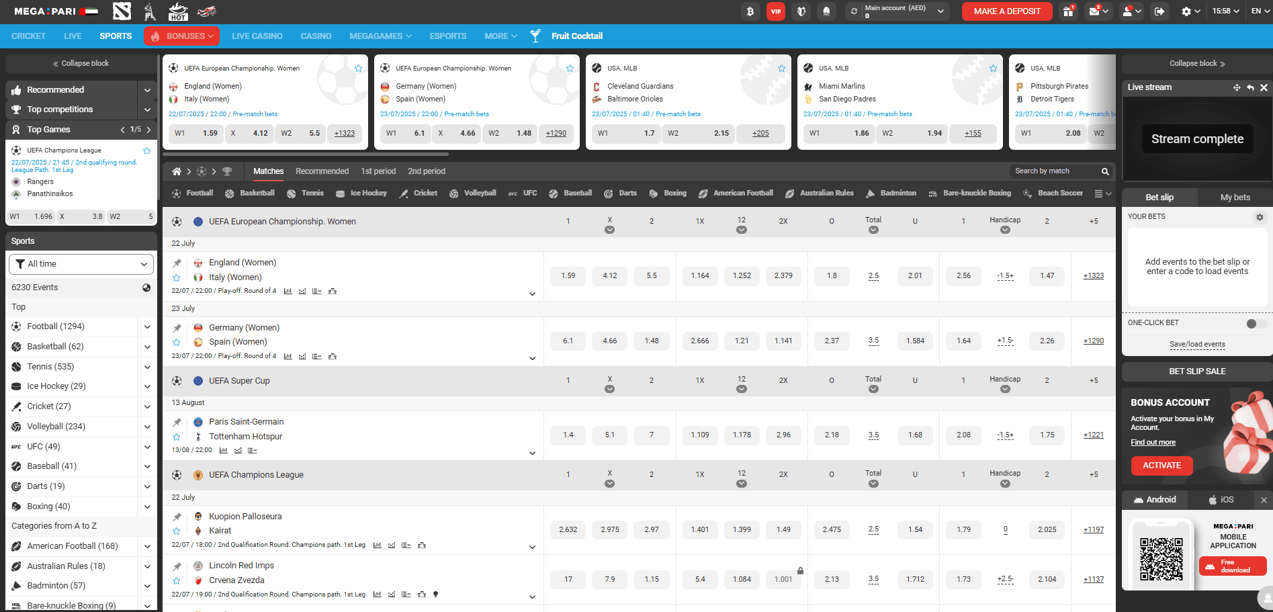The image size is (1273, 612).
Task: Go to the home icon in breadcrumb
Action: tap(177, 171)
